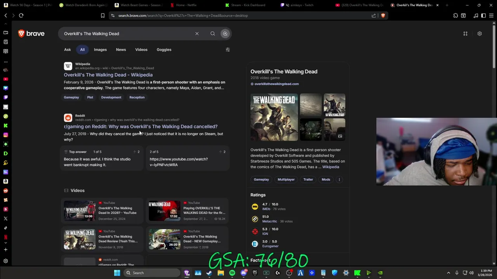Viewport: 497px width, 279px height.
Task: Open YouTube from the sidebar icons
Action: click(x=5, y=79)
